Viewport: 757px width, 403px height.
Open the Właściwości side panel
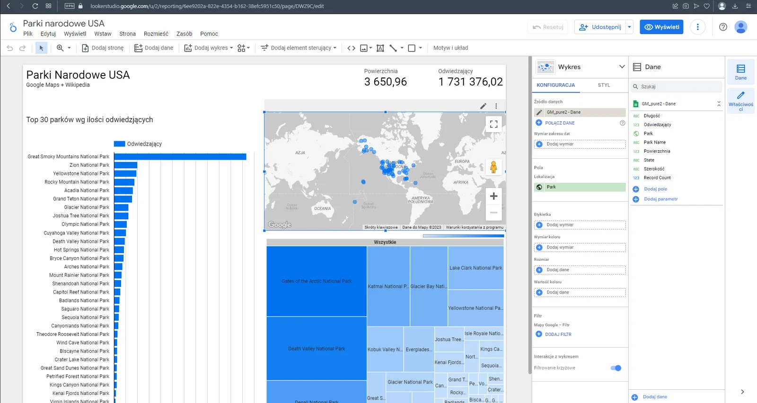740,101
